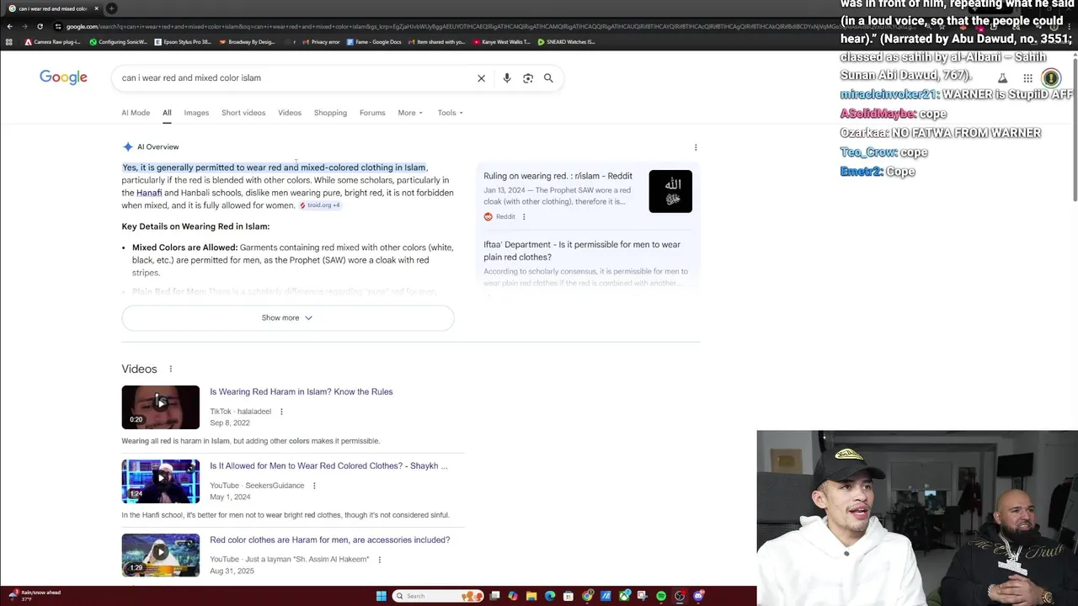The width and height of the screenshot is (1078, 606).
Task: Expand the troid.org +4 sources chip
Action: click(x=320, y=205)
